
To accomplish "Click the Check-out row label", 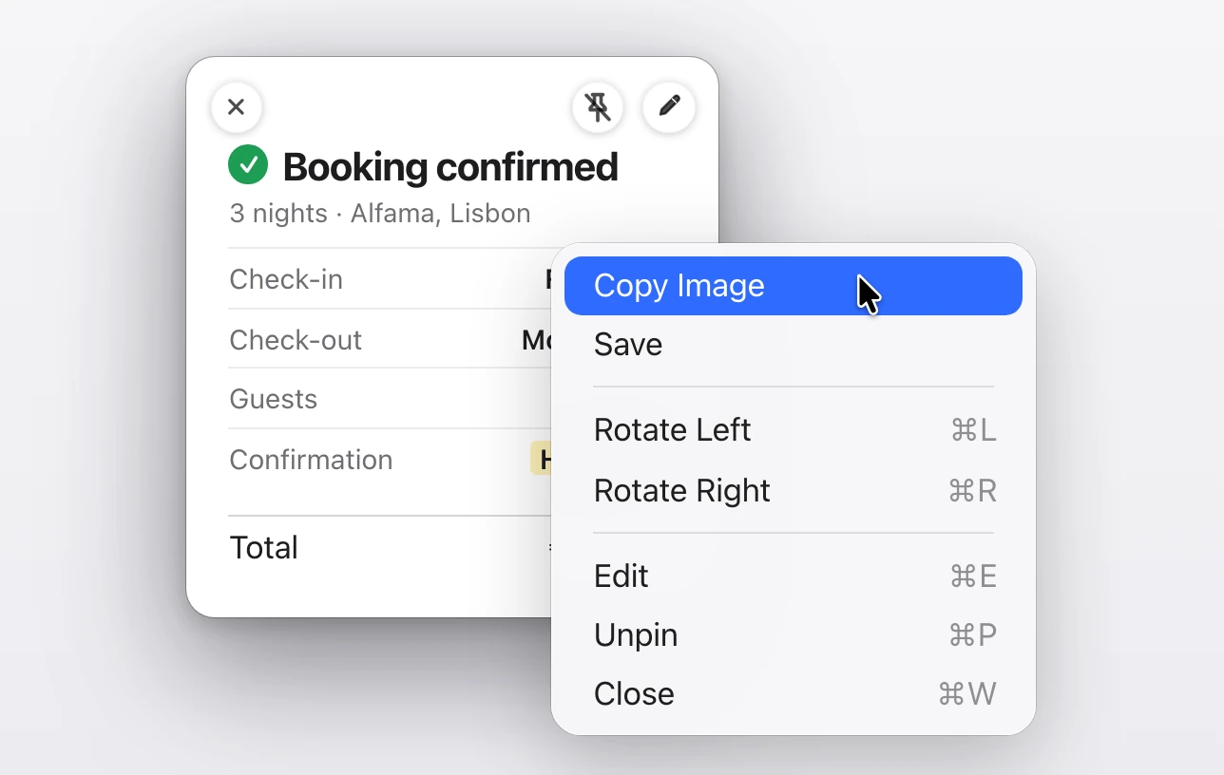I will tap(296, 340).
